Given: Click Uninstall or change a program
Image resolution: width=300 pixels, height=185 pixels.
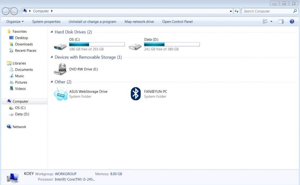Looking at the screenshot, I should pos(92,22).
